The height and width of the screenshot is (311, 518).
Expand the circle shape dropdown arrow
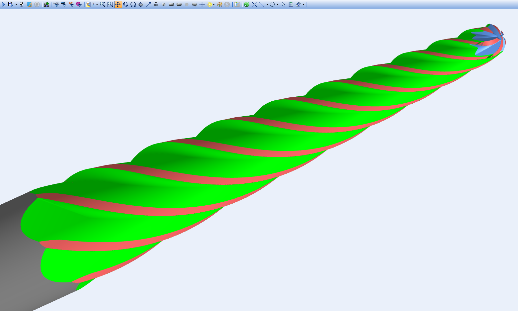click(x=278, y=5)
